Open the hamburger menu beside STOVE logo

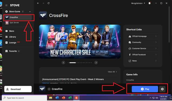(x=6, y=5)
